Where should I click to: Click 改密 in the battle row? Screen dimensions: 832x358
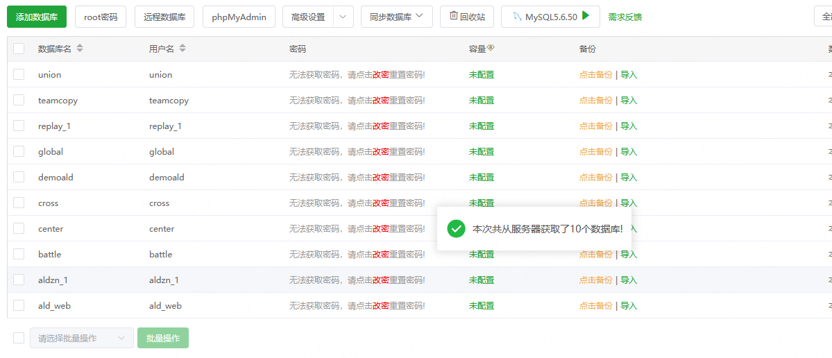[x=381, y=255]
